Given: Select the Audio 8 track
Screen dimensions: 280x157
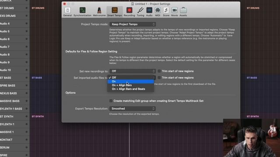Looking at the screenshot, I should coord(14,55).
